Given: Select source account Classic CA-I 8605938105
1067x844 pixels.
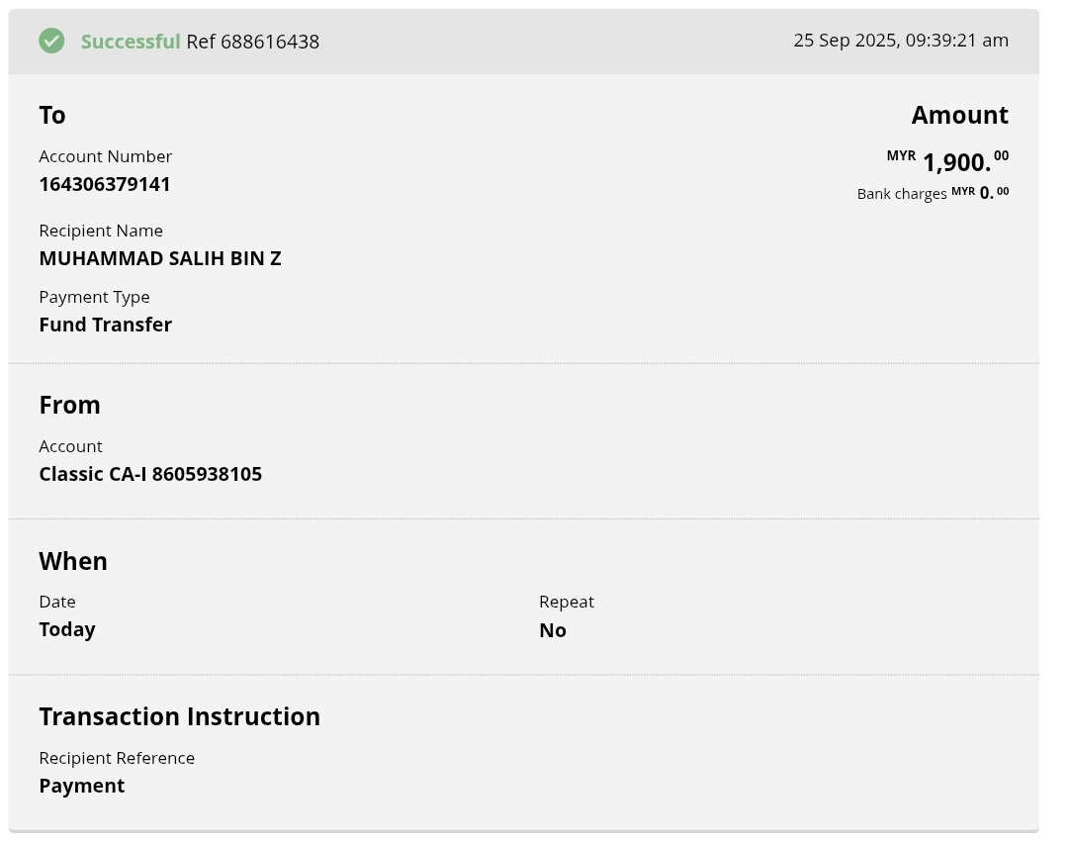Looking at the screenshot, I should click(150, 474).
